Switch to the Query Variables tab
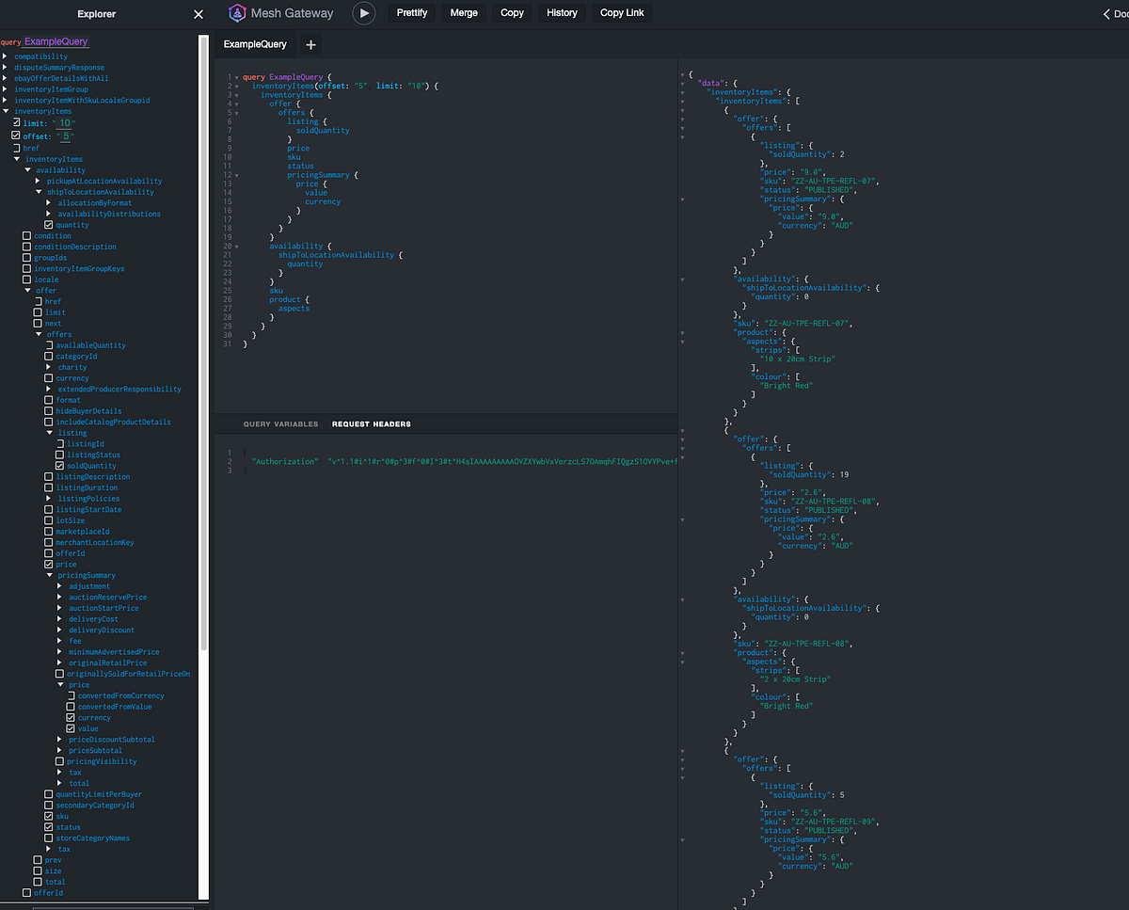This screenshot has width=1129, height=910. pos(280,424)
